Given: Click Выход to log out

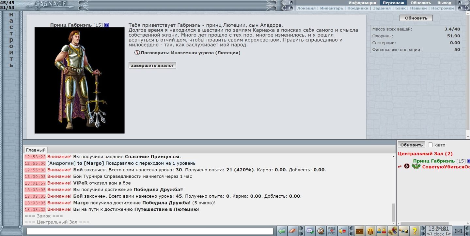Looking at the screenshot, I should point(444,3).
